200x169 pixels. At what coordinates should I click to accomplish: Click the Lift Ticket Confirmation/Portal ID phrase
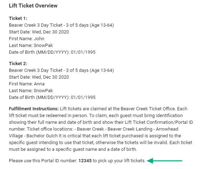pos(159,122)
